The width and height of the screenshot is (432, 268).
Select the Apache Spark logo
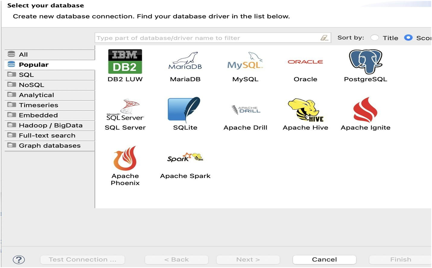point(185,157)
